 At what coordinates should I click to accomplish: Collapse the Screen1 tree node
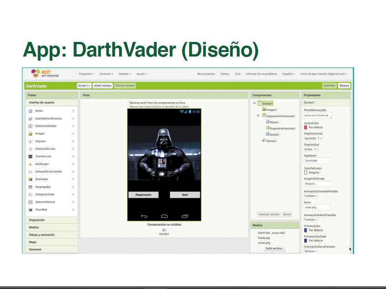[x=255, y=103]
